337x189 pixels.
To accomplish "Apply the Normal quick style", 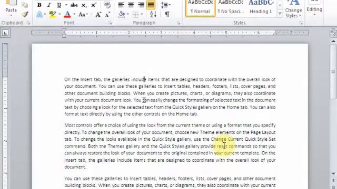I will pyautogui.click(x=200, y=8).
